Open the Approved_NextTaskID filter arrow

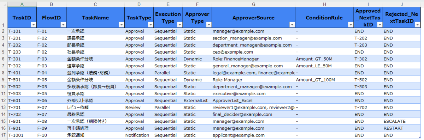[379, 25]
